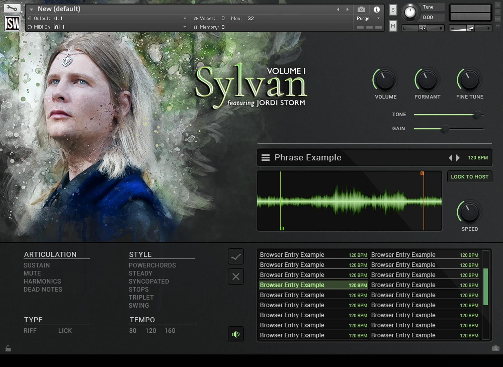Viewport: 503px width, 367px height.
Task: Click the Tune knob in header
Action: [x=410, y=12]
